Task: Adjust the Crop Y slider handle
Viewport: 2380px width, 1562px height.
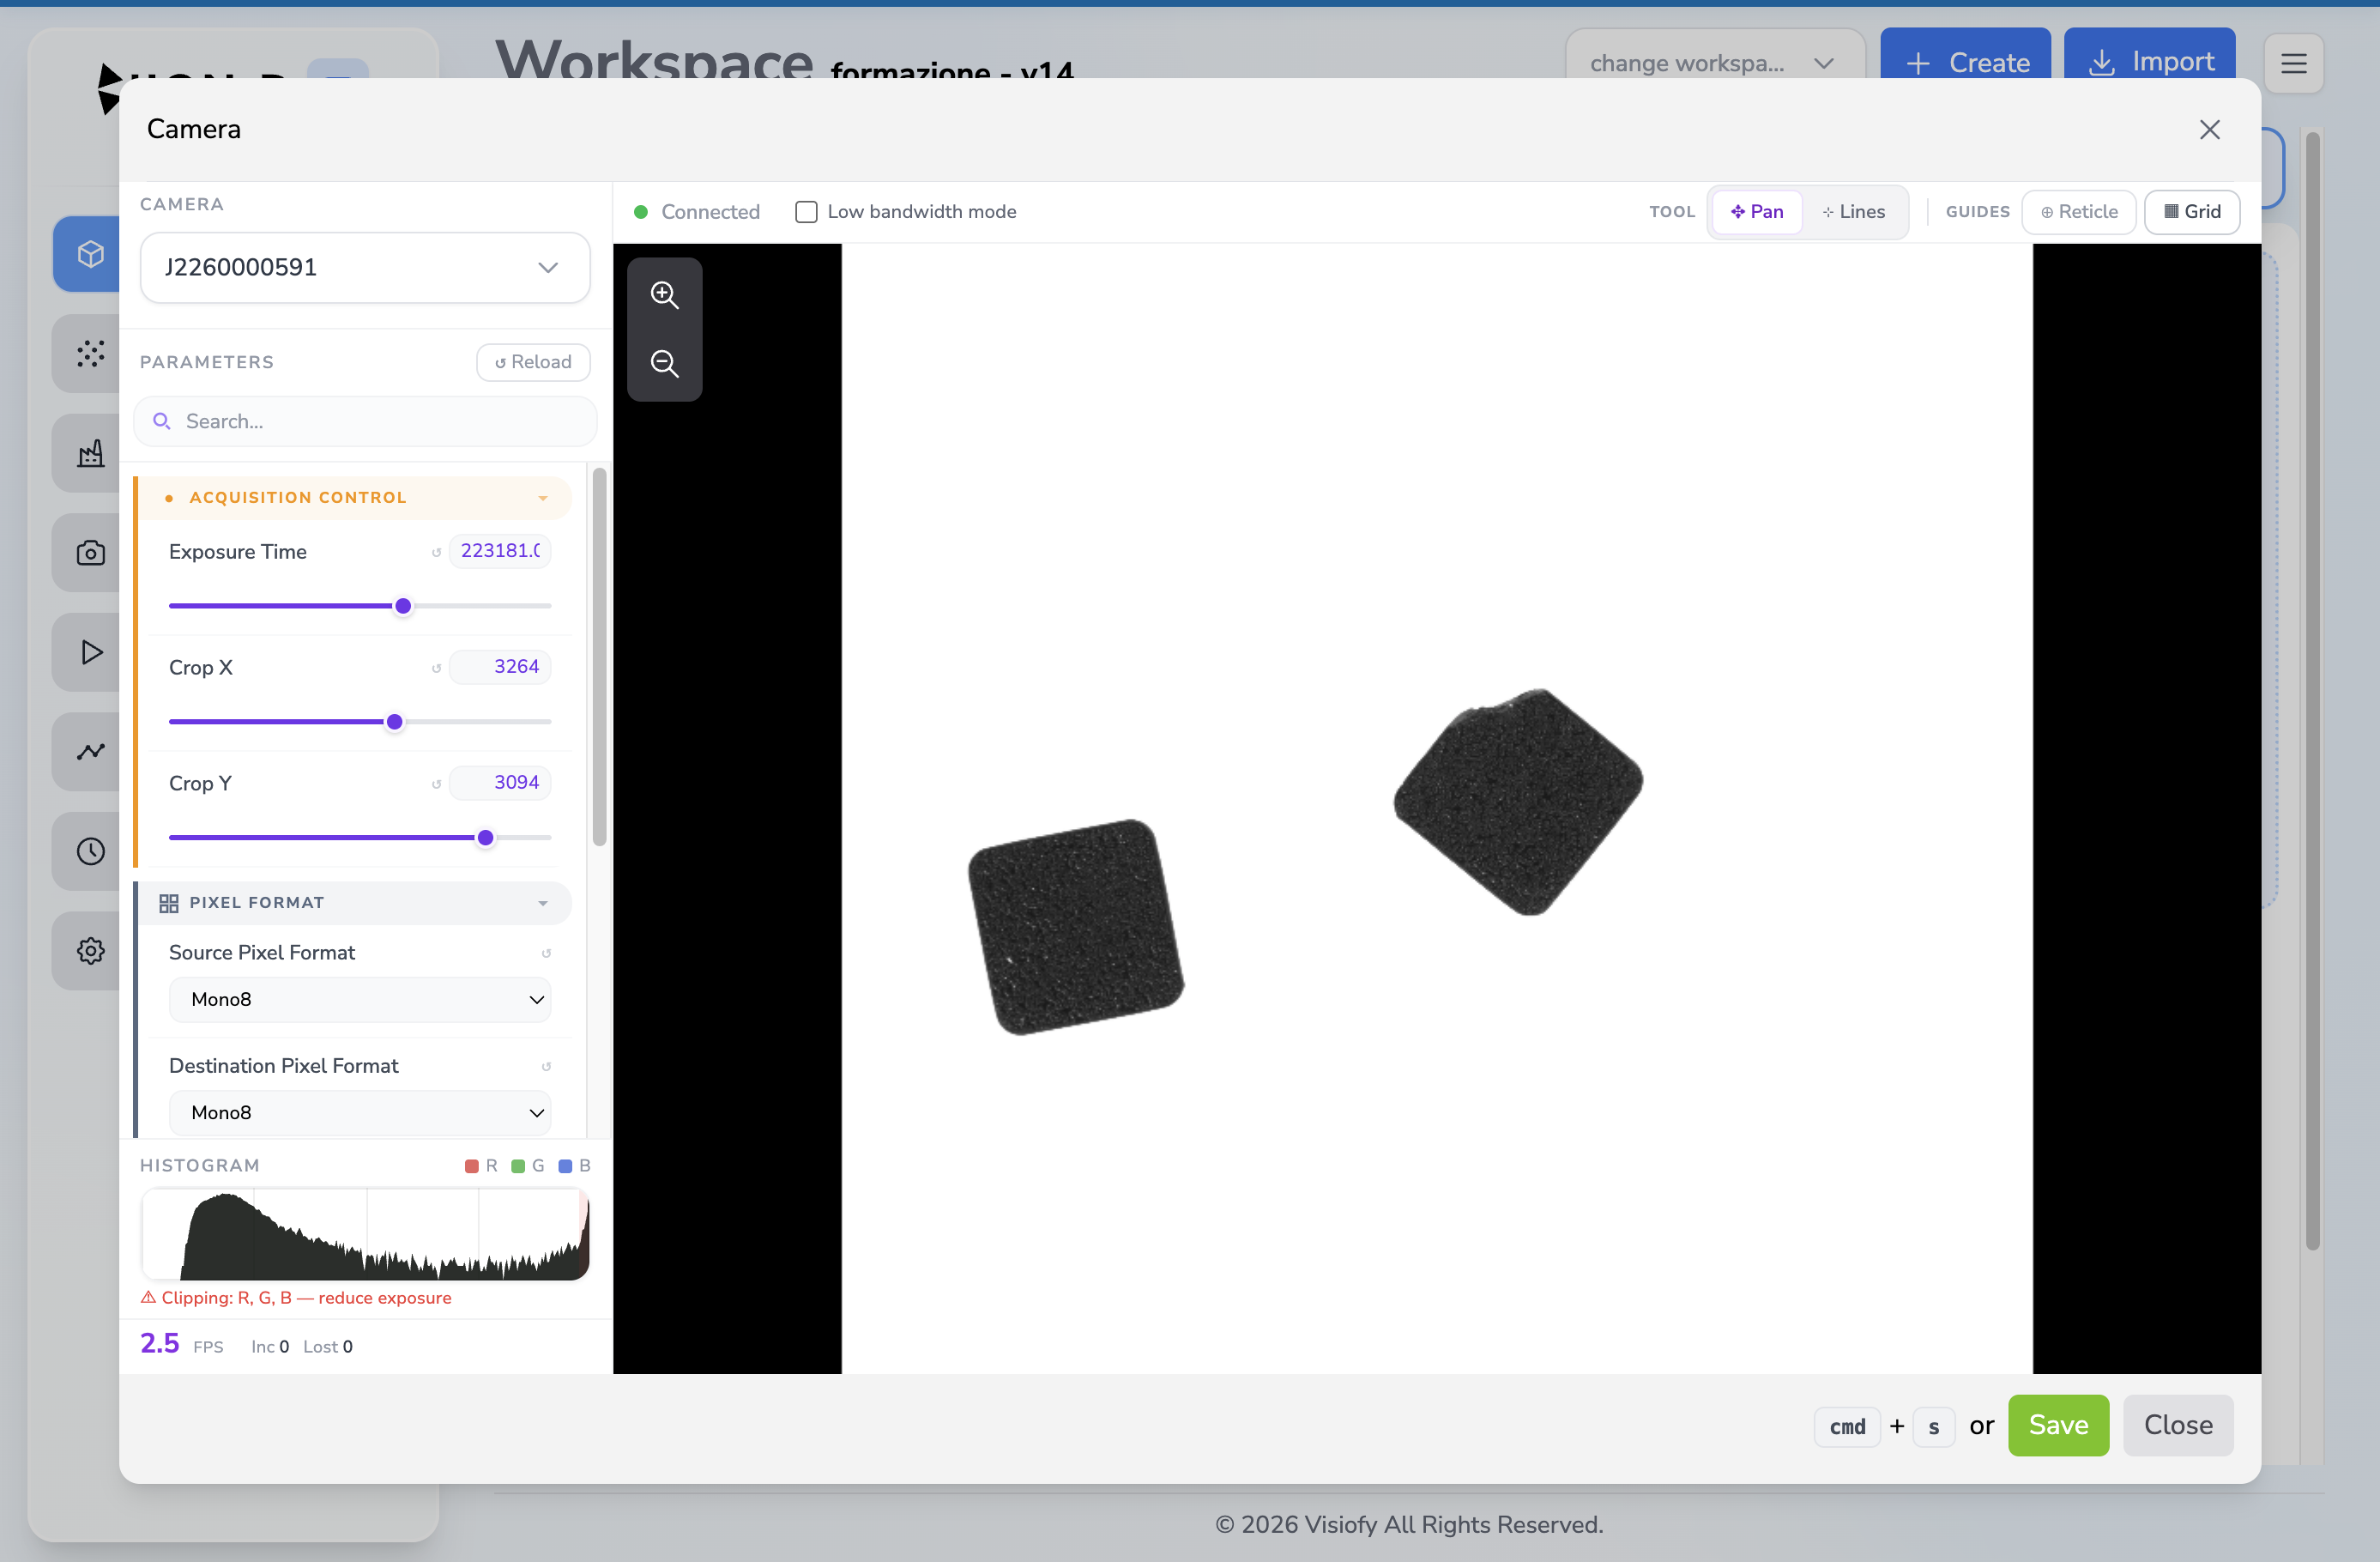Action: click(x=485, y=839)
